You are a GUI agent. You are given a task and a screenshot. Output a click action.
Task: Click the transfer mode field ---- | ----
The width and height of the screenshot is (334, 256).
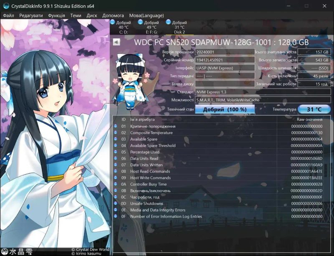pos(225,76)
